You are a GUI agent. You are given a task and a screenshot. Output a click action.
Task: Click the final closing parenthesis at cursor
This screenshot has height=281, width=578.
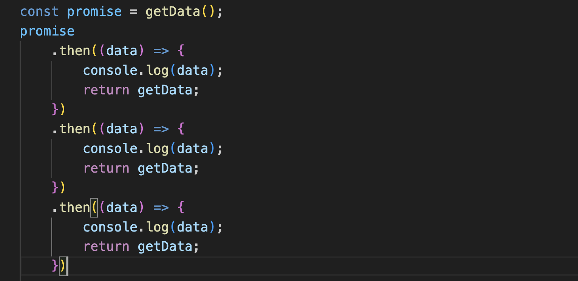pos(63,266)
